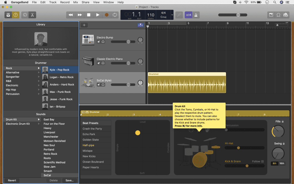Viewport: 294px width, 184px height.
Task: Open the Library panel button
Action: pos(8,15)
